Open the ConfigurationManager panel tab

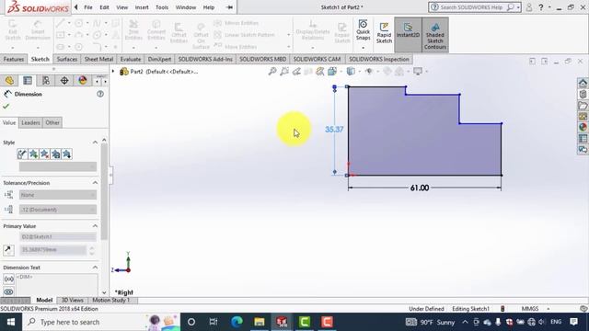pyautogui.click(x=46, y=80)
